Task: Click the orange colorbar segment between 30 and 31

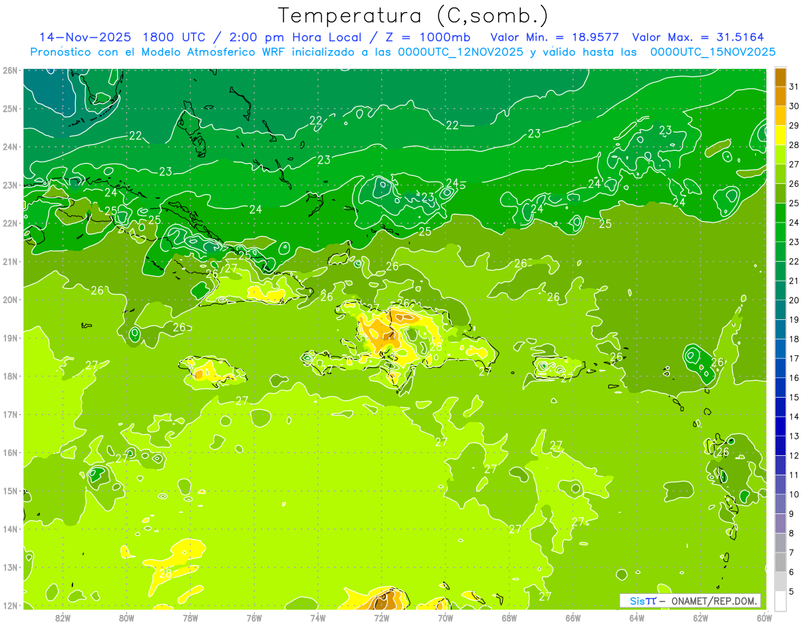Action: click(780, 97)
